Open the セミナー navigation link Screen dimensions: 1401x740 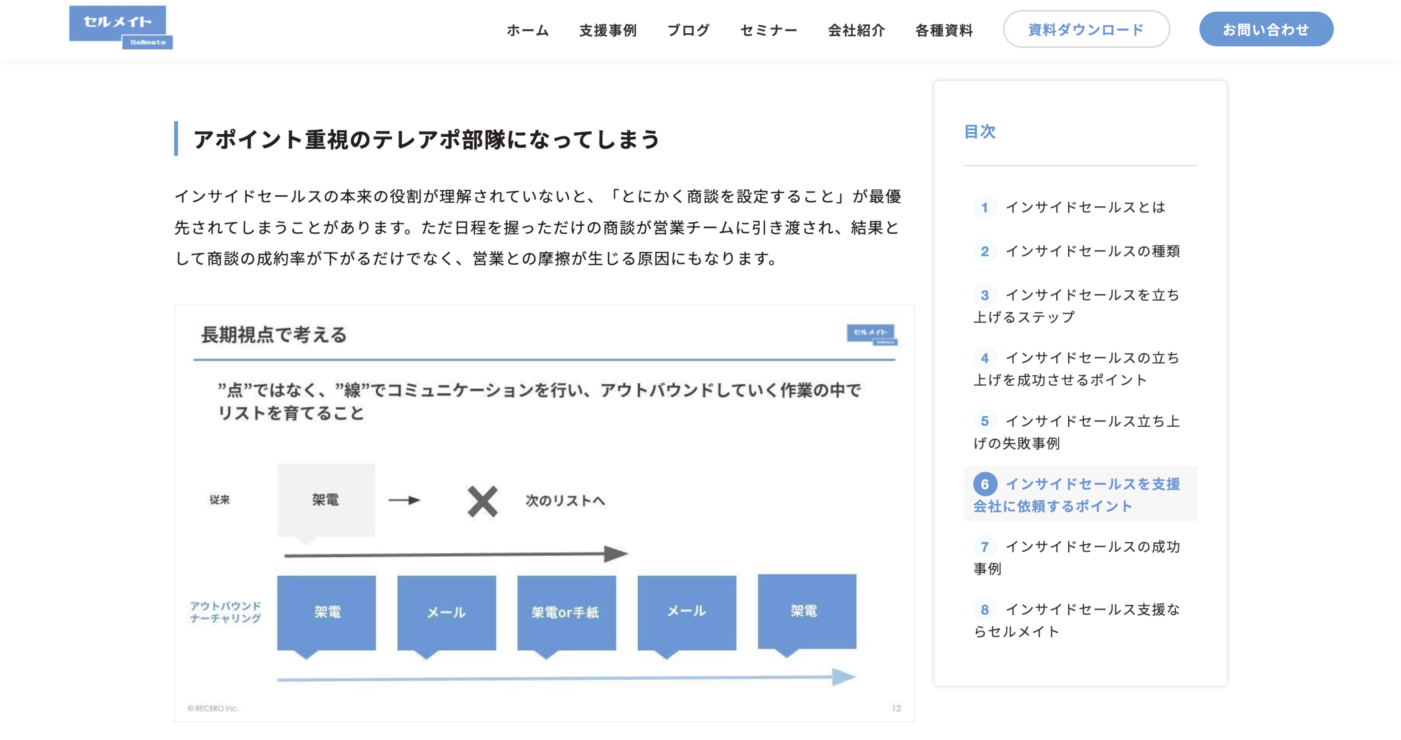(768, 30)
